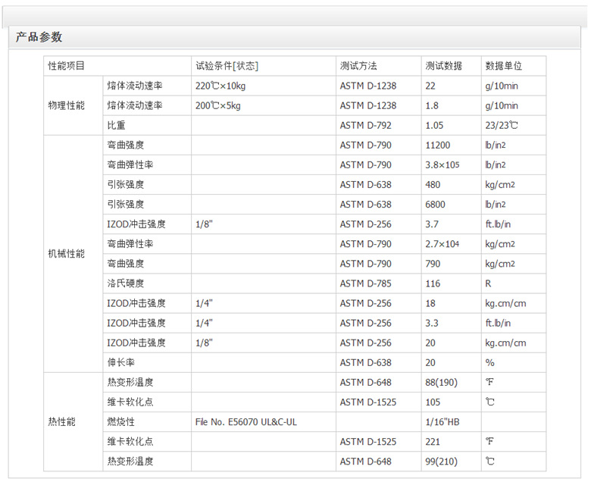Click File No. E56070 UL&C-UL cell
This screenshot has height=482, width=591.
(264, 422)
